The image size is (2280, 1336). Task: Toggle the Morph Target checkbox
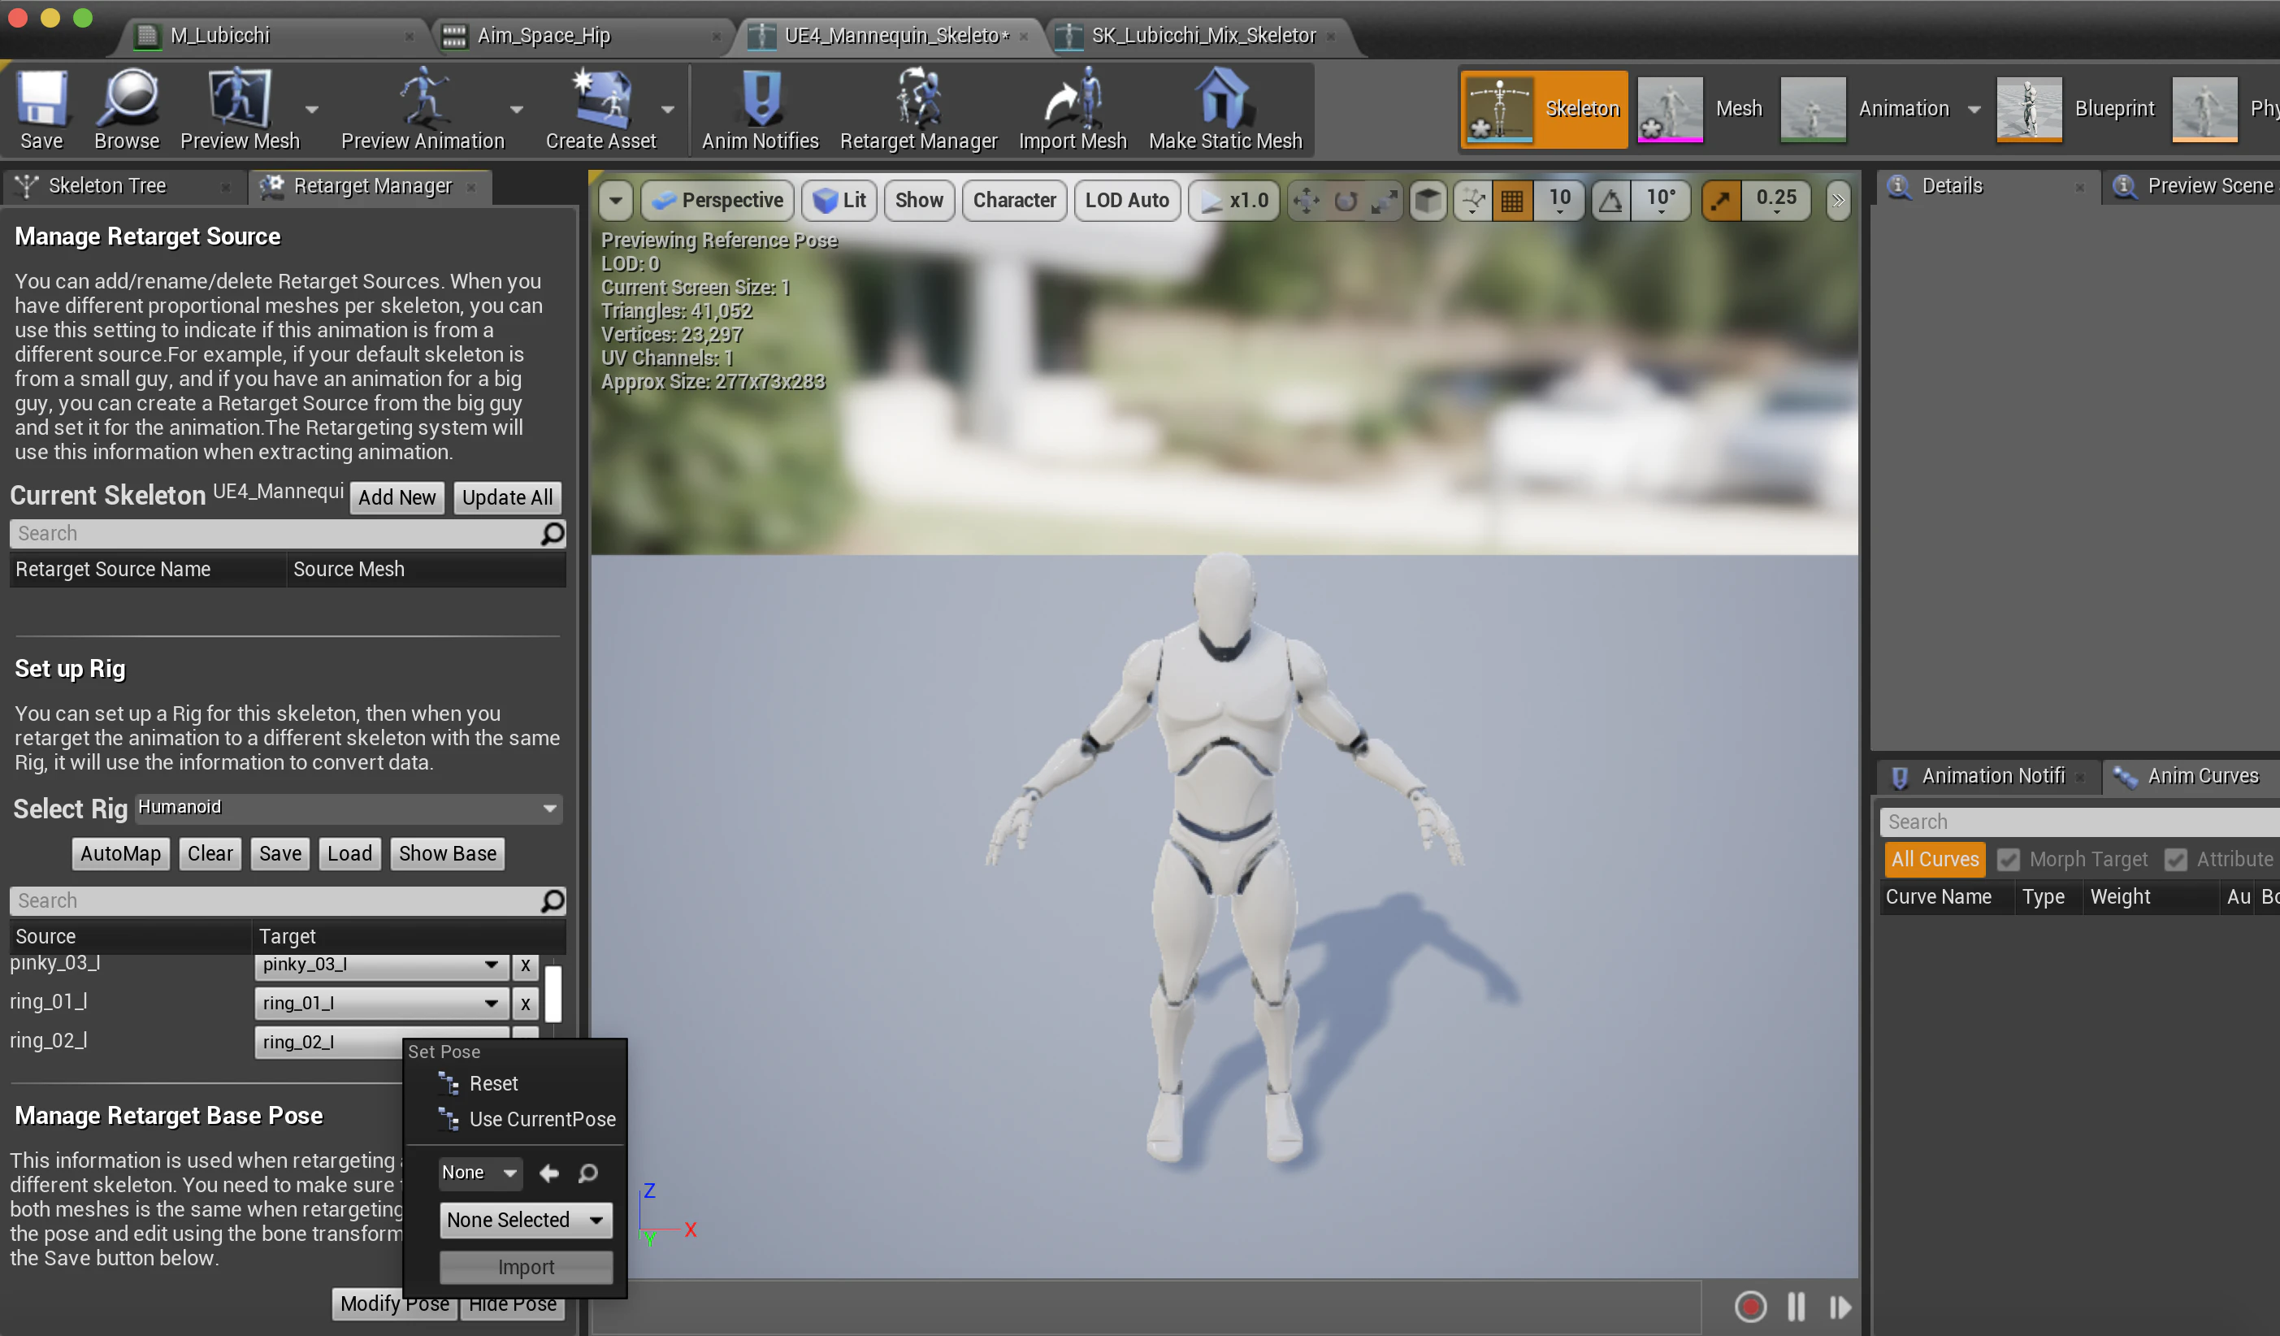(x=2008, y=859)
